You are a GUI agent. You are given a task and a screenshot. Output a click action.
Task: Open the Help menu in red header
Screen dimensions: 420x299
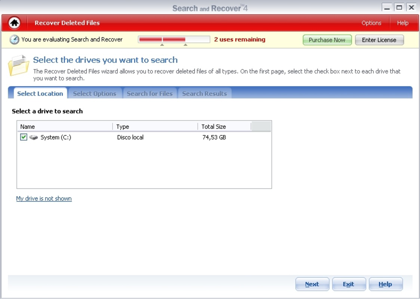click(x=402, y=23)
